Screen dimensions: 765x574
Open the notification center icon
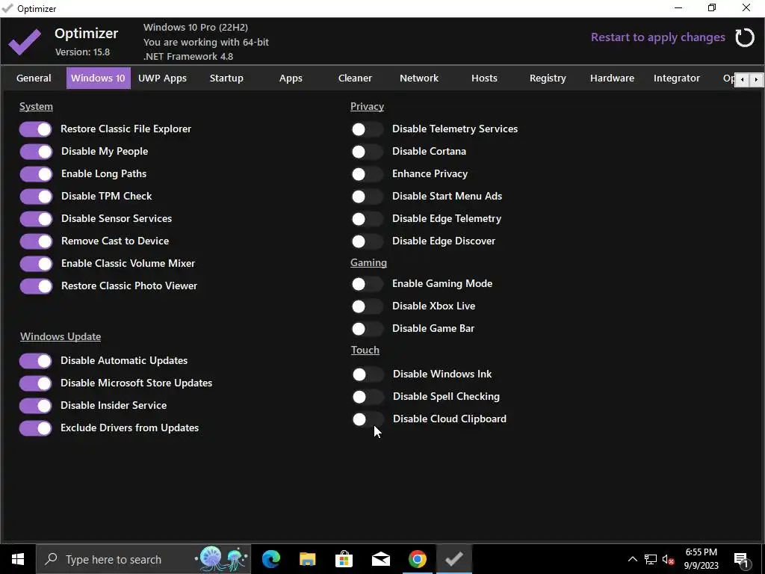742,559
